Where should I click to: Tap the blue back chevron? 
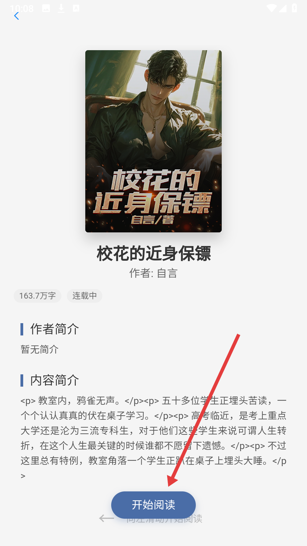(x=16, y=16)
